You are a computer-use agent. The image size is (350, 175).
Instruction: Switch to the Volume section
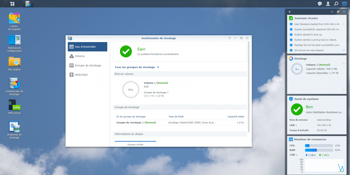[79, 56]
